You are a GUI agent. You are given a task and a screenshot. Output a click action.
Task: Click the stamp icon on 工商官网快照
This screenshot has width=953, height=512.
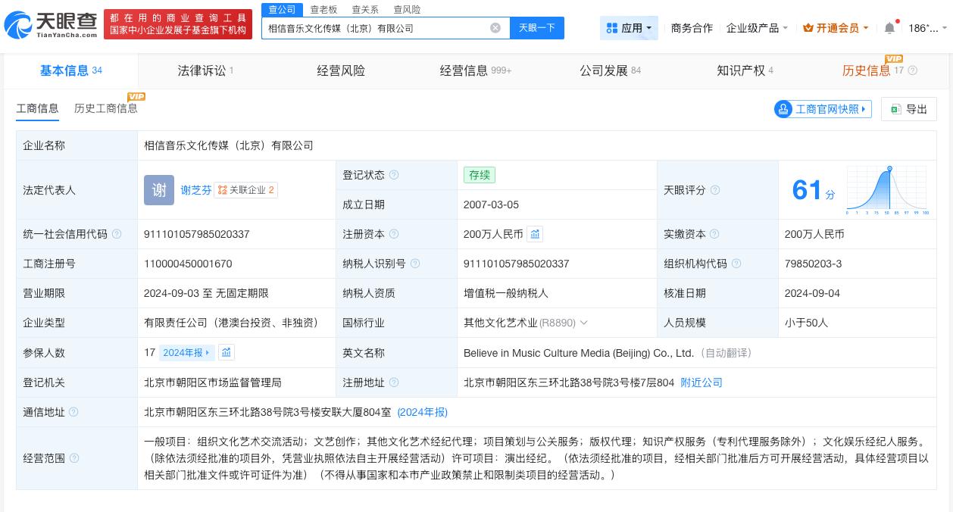[x=783, y=109]
